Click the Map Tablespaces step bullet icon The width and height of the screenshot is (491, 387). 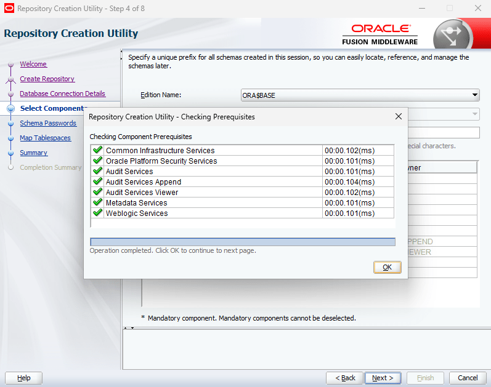click(x=11, y=138)
